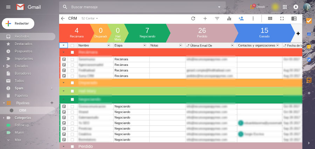This screenshot has height=149, width=315.
Task: Select the red Recámara stage with 4
Action: [x=76, y=33]
